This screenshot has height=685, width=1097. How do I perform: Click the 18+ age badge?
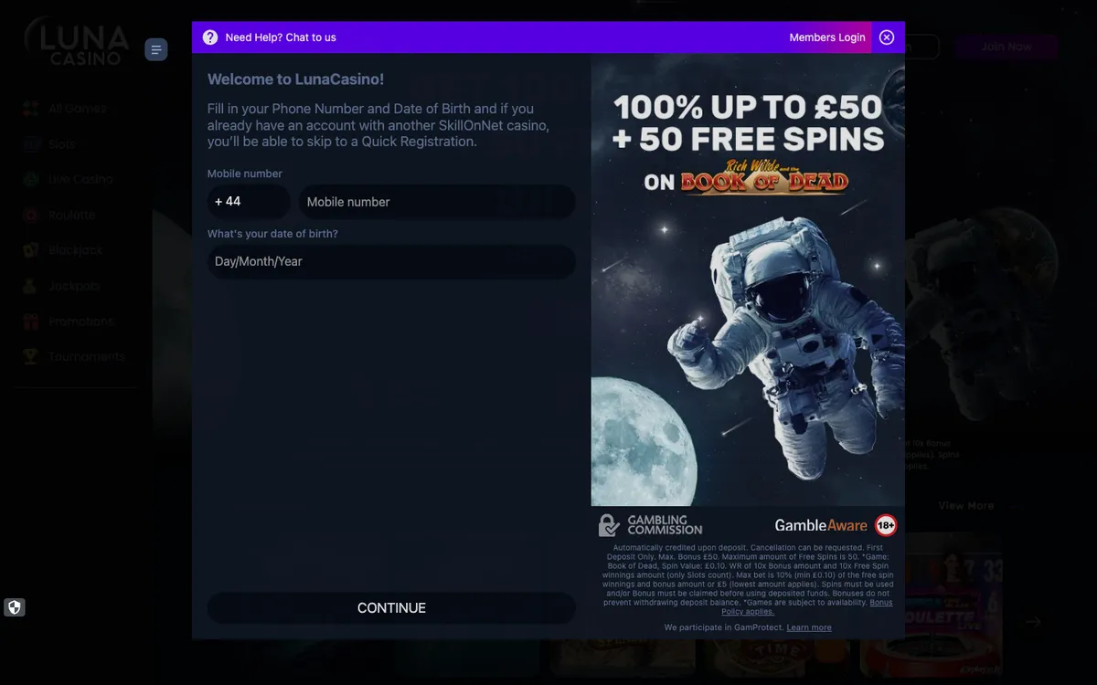coord(886,525)
